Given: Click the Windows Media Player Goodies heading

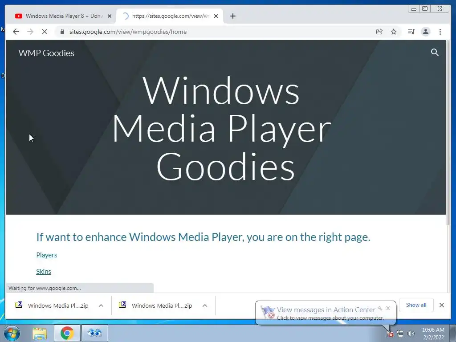Looking at the screenshot, I should [x=222, y=128].
